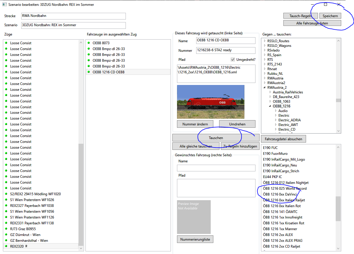This screenshot has width=354, height=254.
Task: Click Fahrzeugdatei absuchen
Action: [283, 139]
